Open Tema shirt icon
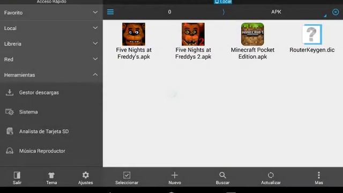This screenshot has height=193, width=343. pos(51,175)
